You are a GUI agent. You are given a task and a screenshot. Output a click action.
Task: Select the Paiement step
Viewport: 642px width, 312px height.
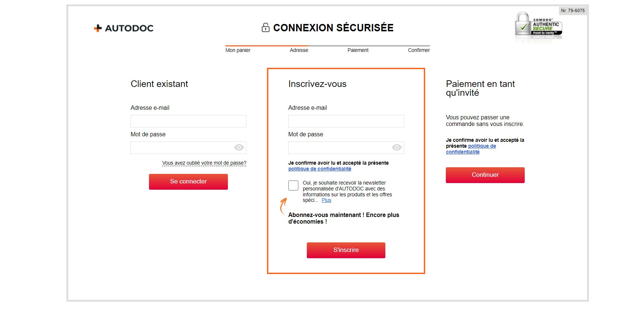[x=358, y=50]
